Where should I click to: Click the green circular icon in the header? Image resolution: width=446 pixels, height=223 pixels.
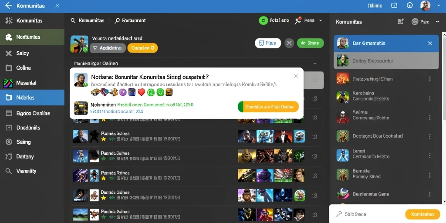click(264, 20)
